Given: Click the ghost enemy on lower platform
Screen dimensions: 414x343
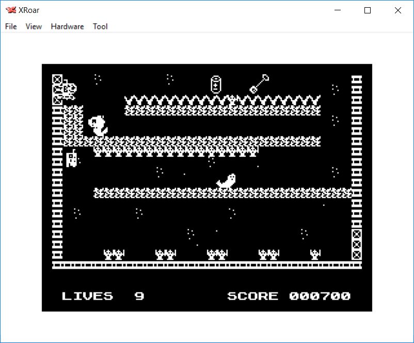Looking at the screenshot, I should tap(226, 181).
